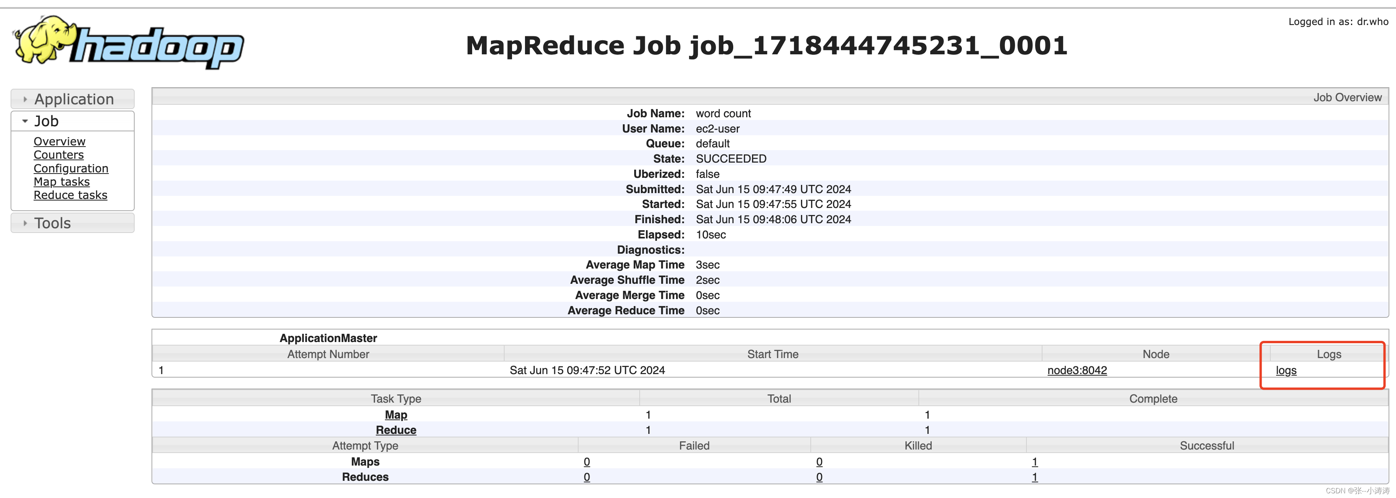Click the Complete column header
The height and width of the screenshot is (498, 1396).
click(1153, 398)
